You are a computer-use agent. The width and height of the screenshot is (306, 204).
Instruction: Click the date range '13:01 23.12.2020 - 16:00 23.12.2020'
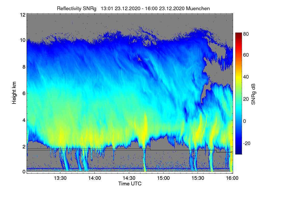click(x=143, y=8)
